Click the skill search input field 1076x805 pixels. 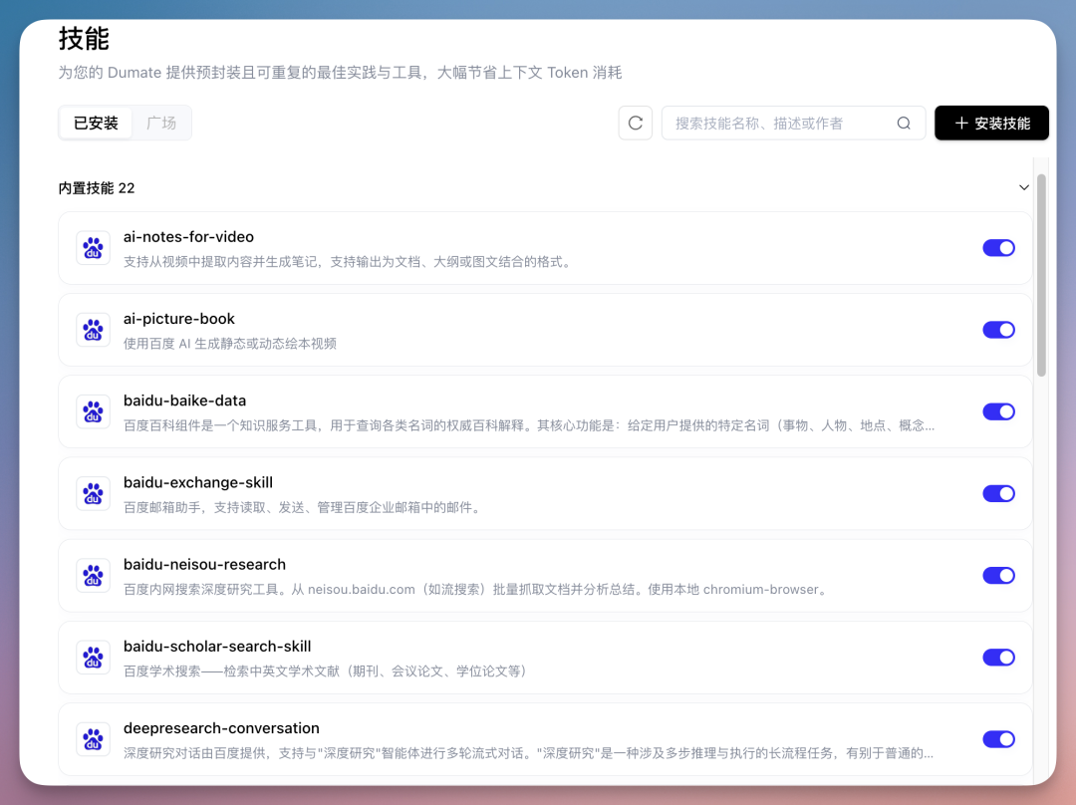click(787, 123)
